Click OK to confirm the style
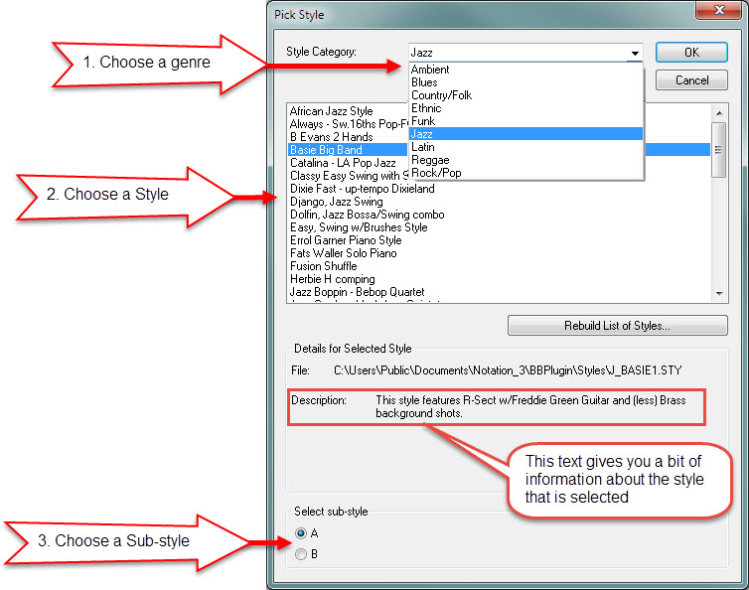Viewport: 749px width, 590px height. click(691, 53)
